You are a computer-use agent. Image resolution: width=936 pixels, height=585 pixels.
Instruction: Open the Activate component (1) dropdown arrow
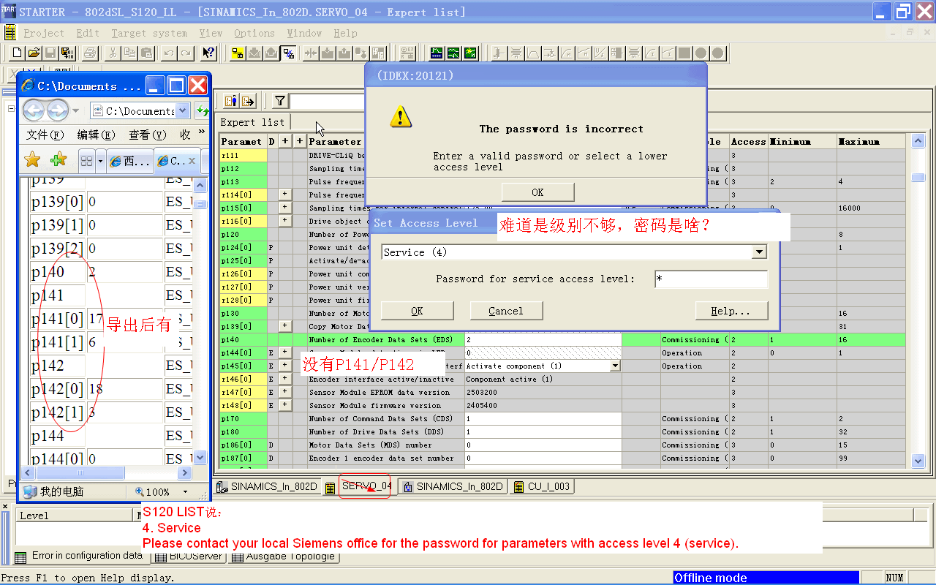coord(615,366)
